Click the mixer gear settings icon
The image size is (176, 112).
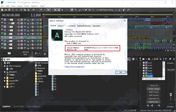pyautogui.click(x=149, y=59)
